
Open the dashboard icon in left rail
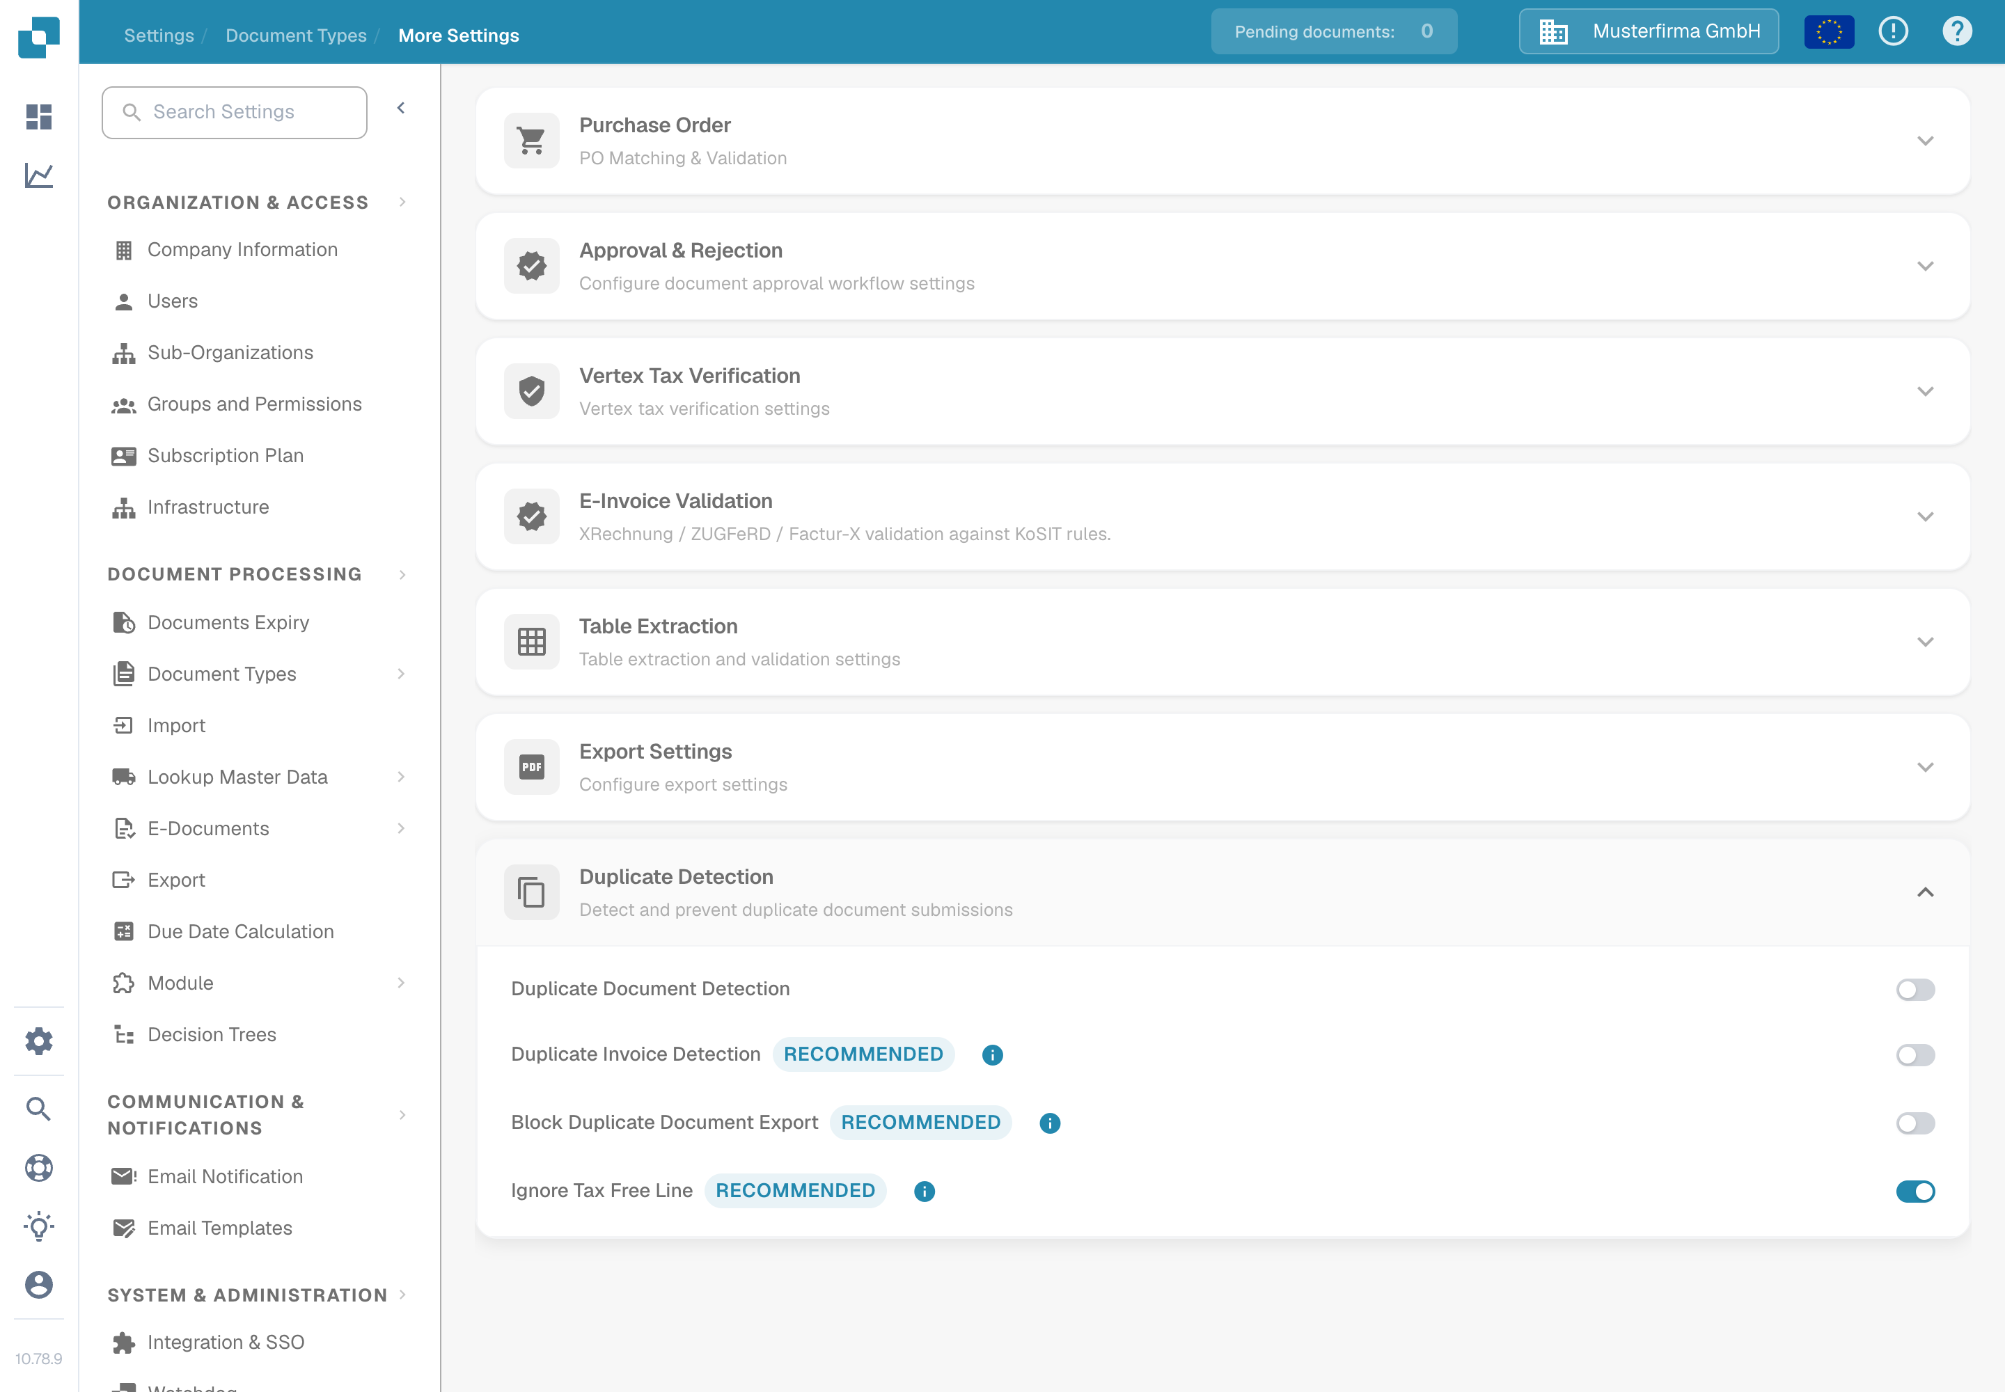pyautogui.click(x=38, y=116)
